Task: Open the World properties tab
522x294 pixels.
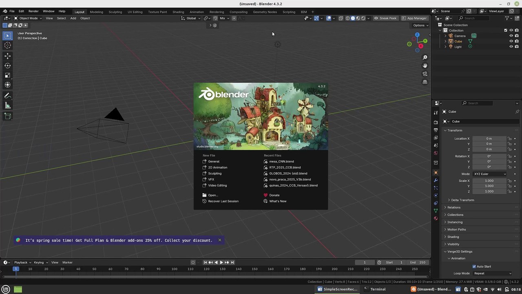Action: pyautogui.click(x=436, y=153)
